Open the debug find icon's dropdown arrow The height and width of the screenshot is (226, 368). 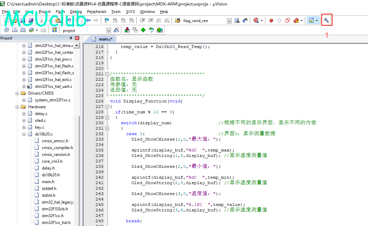coord(261,20)
